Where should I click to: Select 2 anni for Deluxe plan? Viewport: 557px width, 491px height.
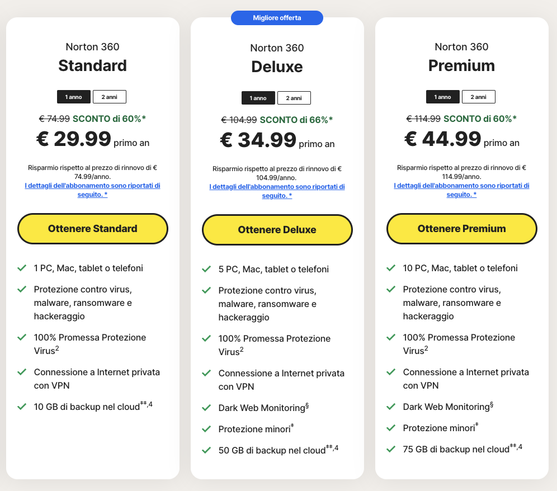294,98
